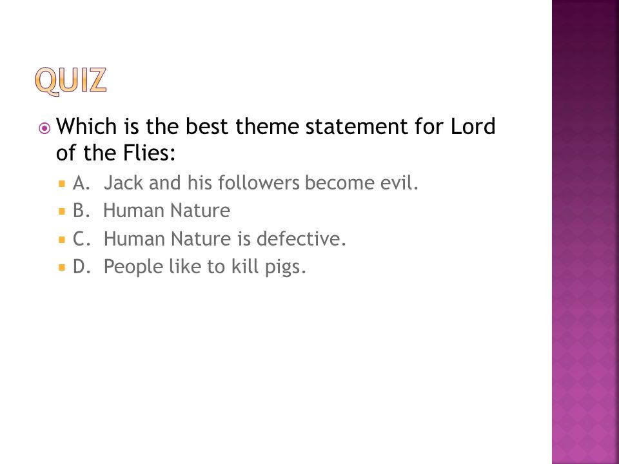619x464 pixels.
Task: Choose answer "Human Nature is defective."
Action: 224,238
